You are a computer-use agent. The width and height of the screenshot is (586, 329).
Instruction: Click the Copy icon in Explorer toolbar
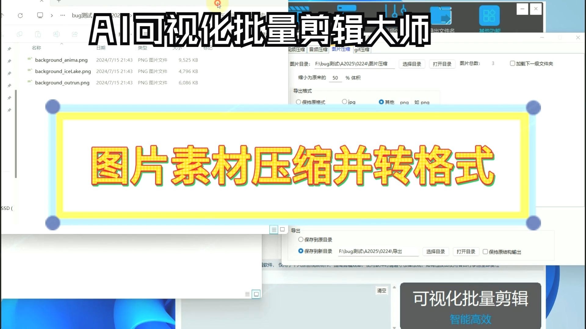pos(20,34)
